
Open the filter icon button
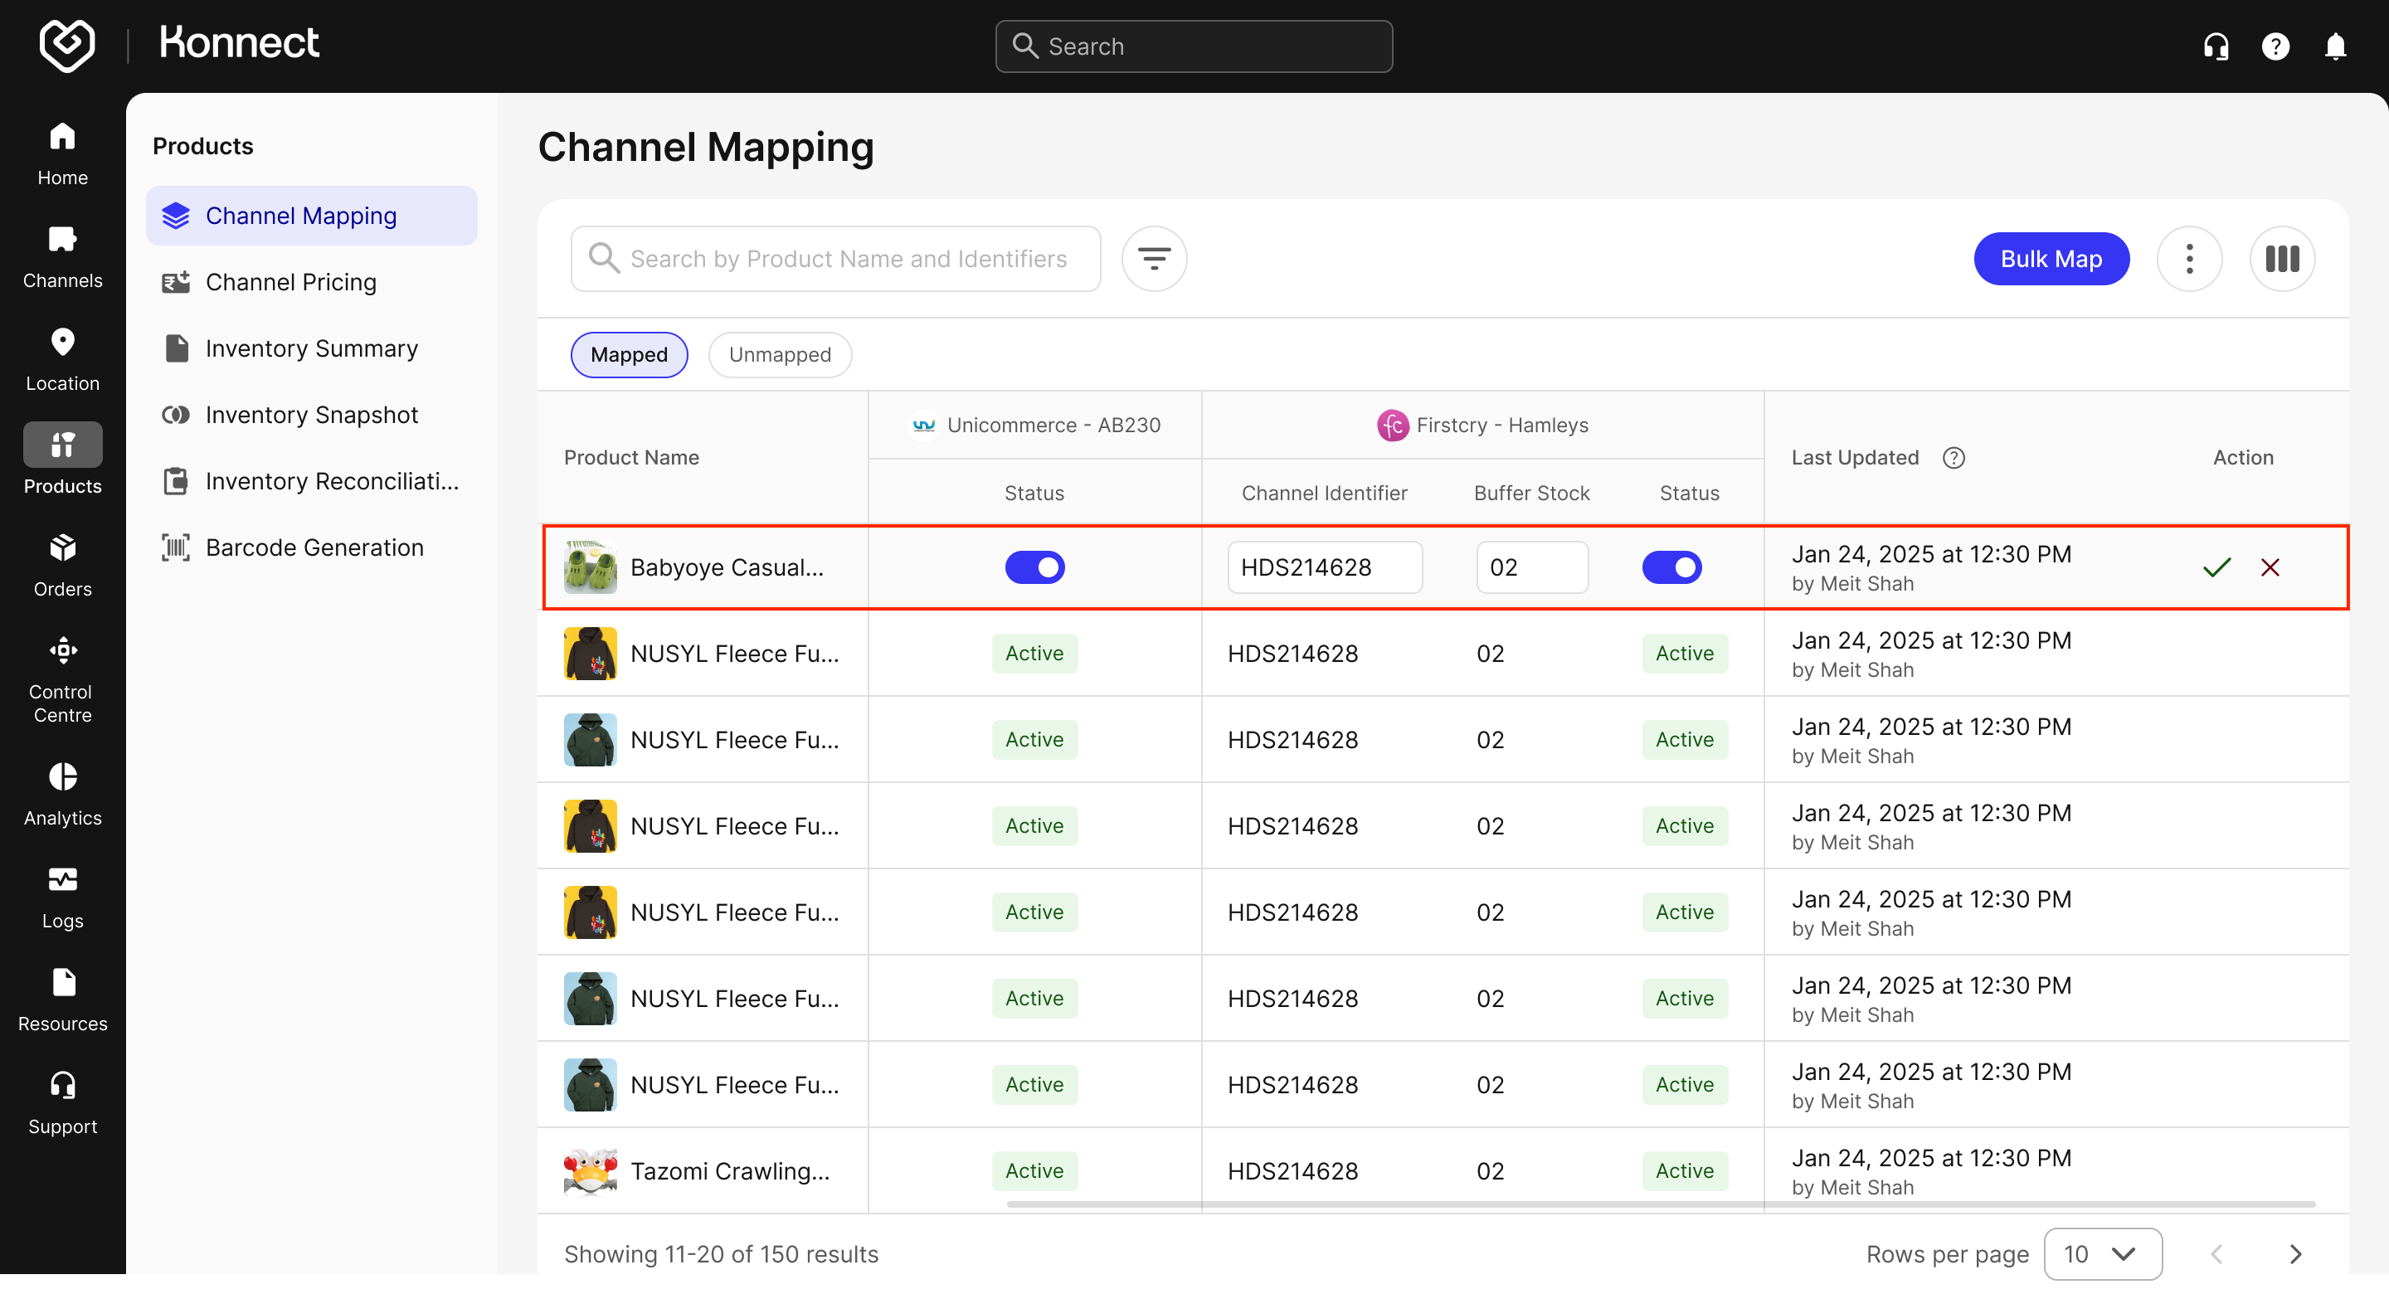[x=1154, y=259]
